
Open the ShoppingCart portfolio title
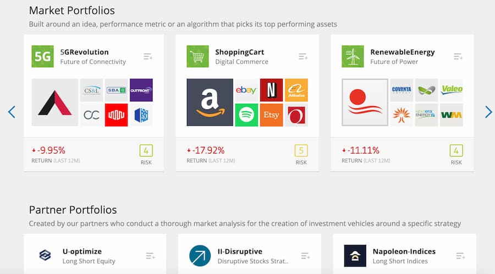[x=240, y=52]
